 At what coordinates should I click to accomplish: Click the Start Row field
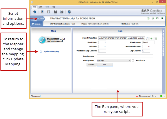[102, 42]
